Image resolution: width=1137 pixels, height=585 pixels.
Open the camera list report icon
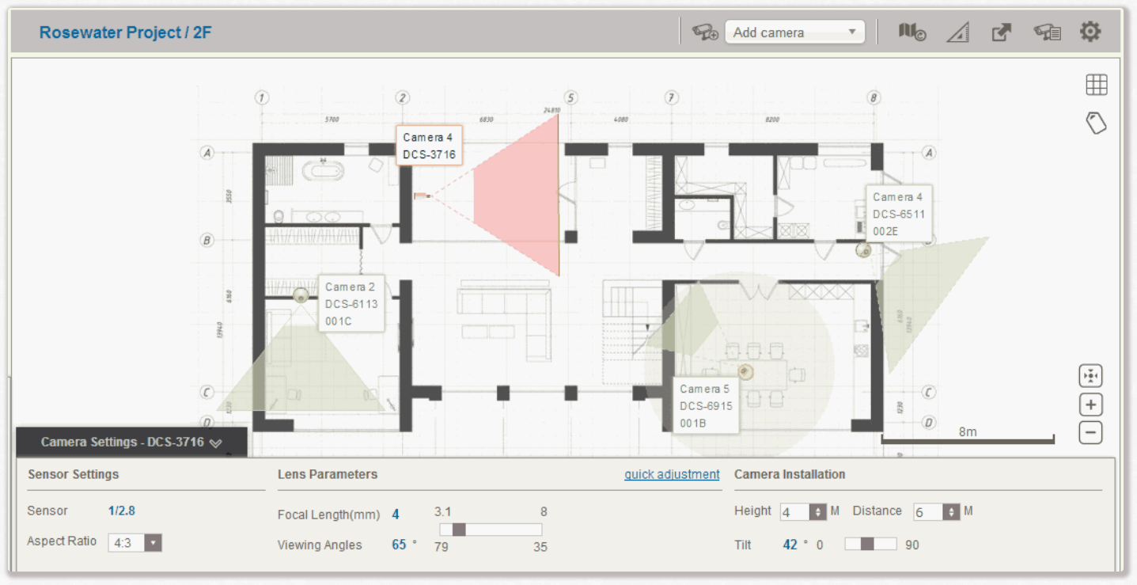pyautogui.click(x=1047, y=32)
